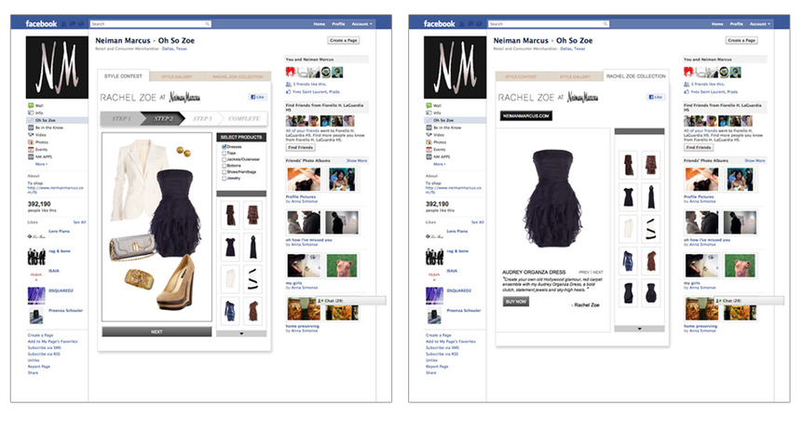This screenshot has width=803, height=432.
Task: Select the blue one-shoulder dress thumbnail in the Style Contest panel
Action: tap(230, 311)
